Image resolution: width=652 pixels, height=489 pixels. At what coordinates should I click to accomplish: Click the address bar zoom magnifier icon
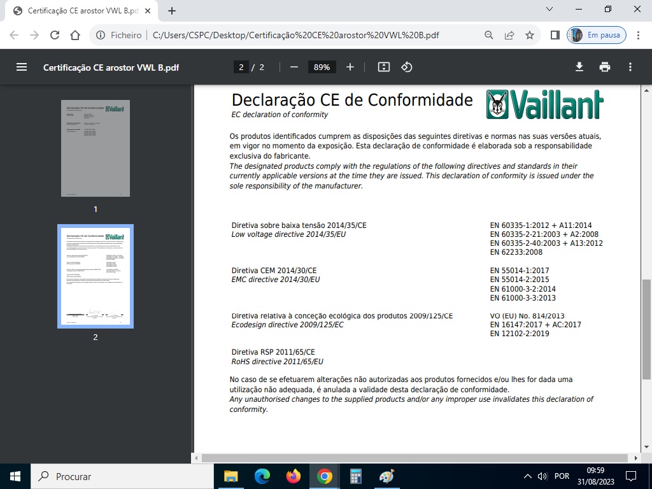coord(489,36)
